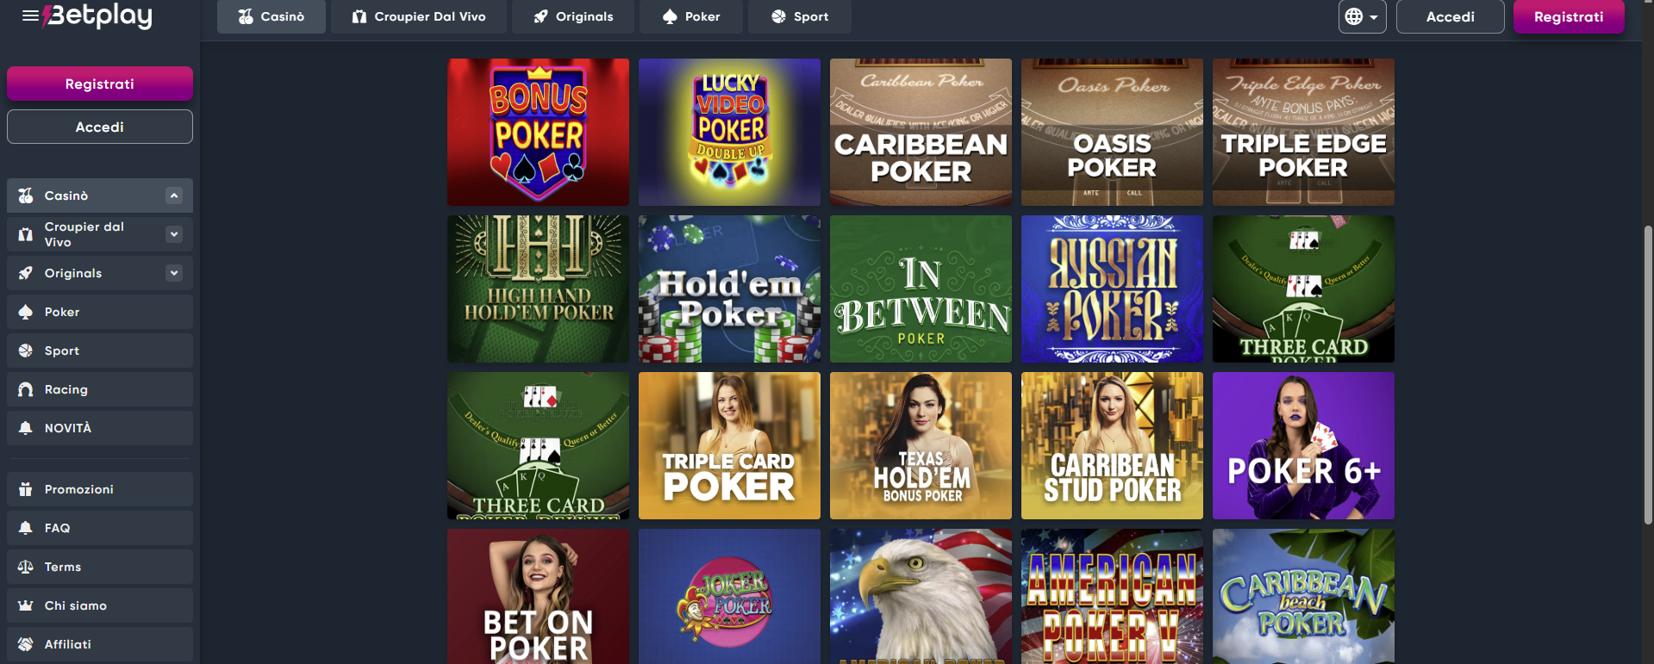Click the Promozioni gift icon
This screenshot has height=664, width=1654.
click(x=26, y=489)
